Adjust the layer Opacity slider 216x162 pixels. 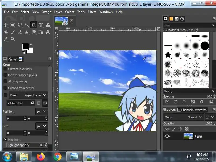[188, 123]
